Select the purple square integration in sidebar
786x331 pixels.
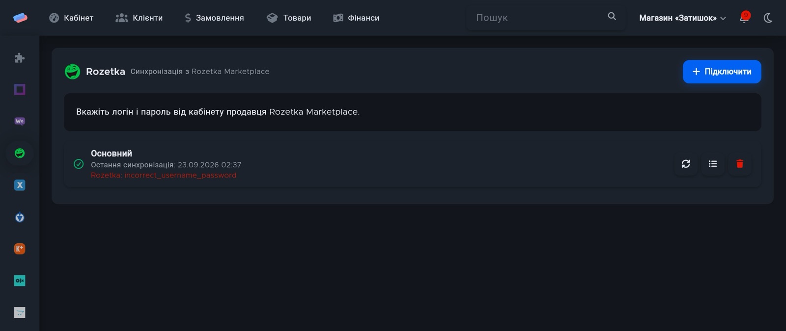click(x=20, y=89)
